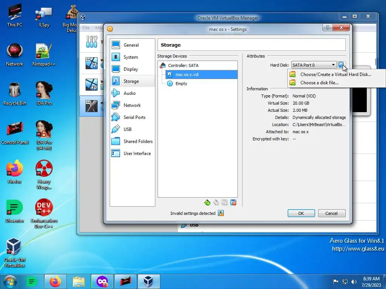Select the Windows 7 VM in VirtualBox Manager

92,63
